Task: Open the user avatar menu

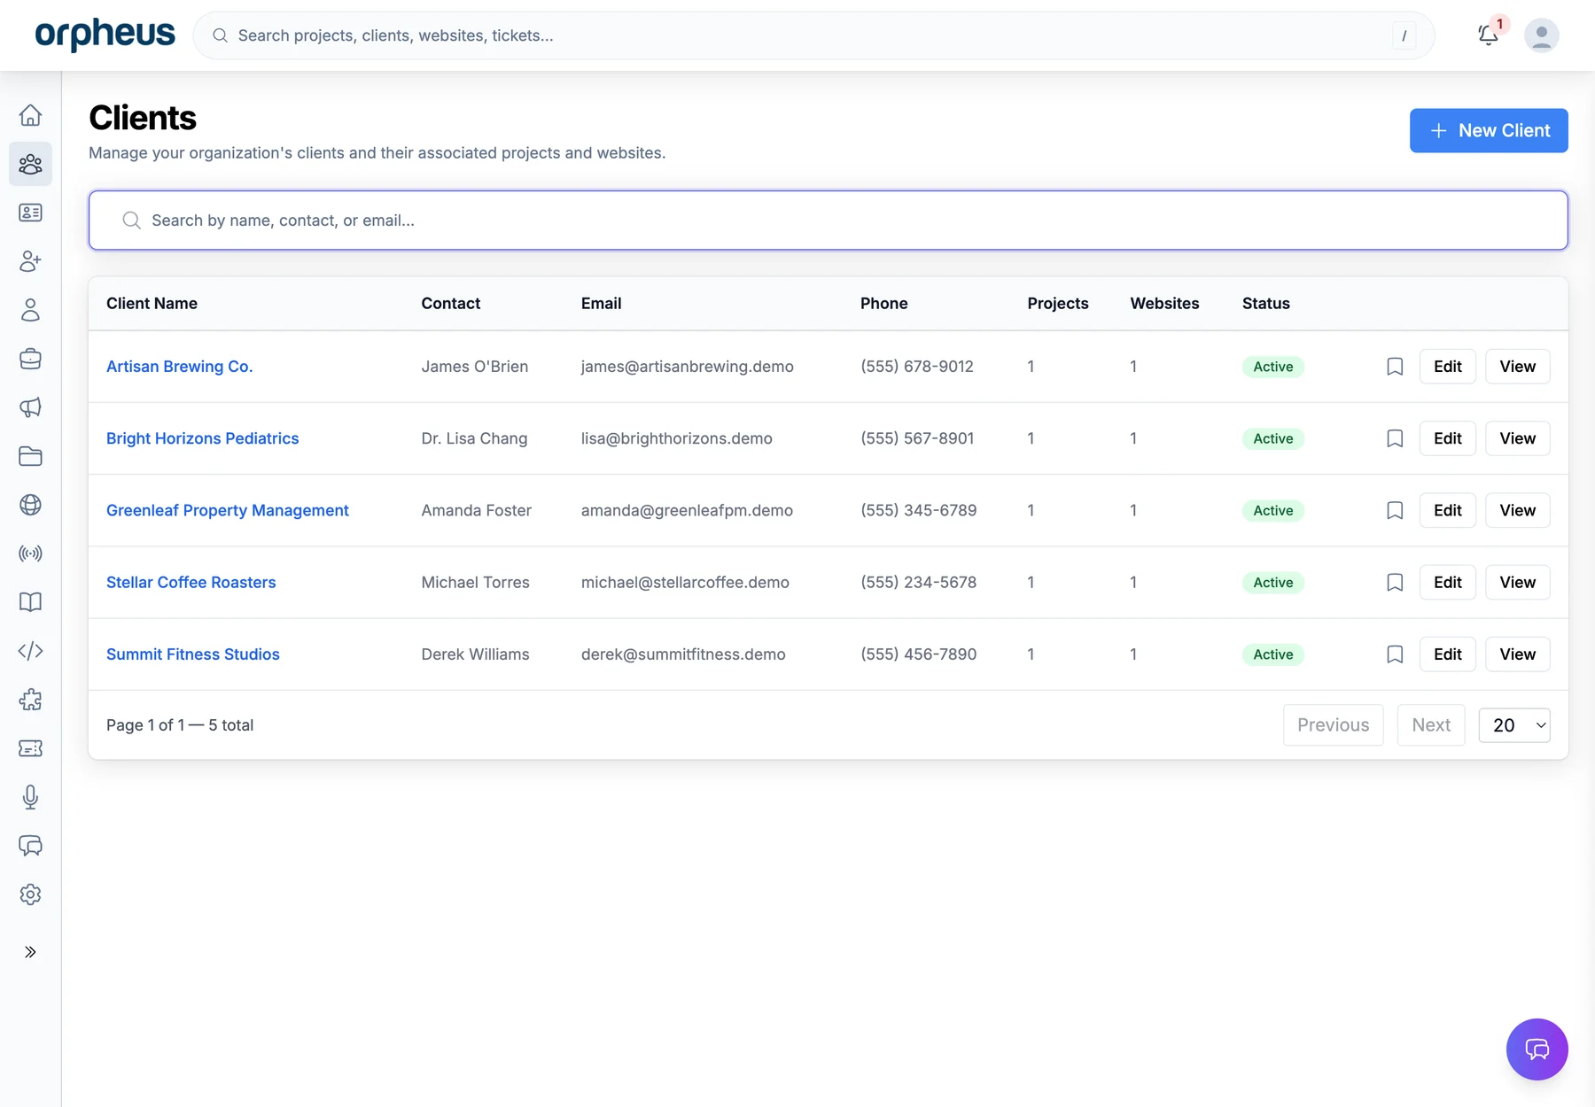Action: [1542, 35]
